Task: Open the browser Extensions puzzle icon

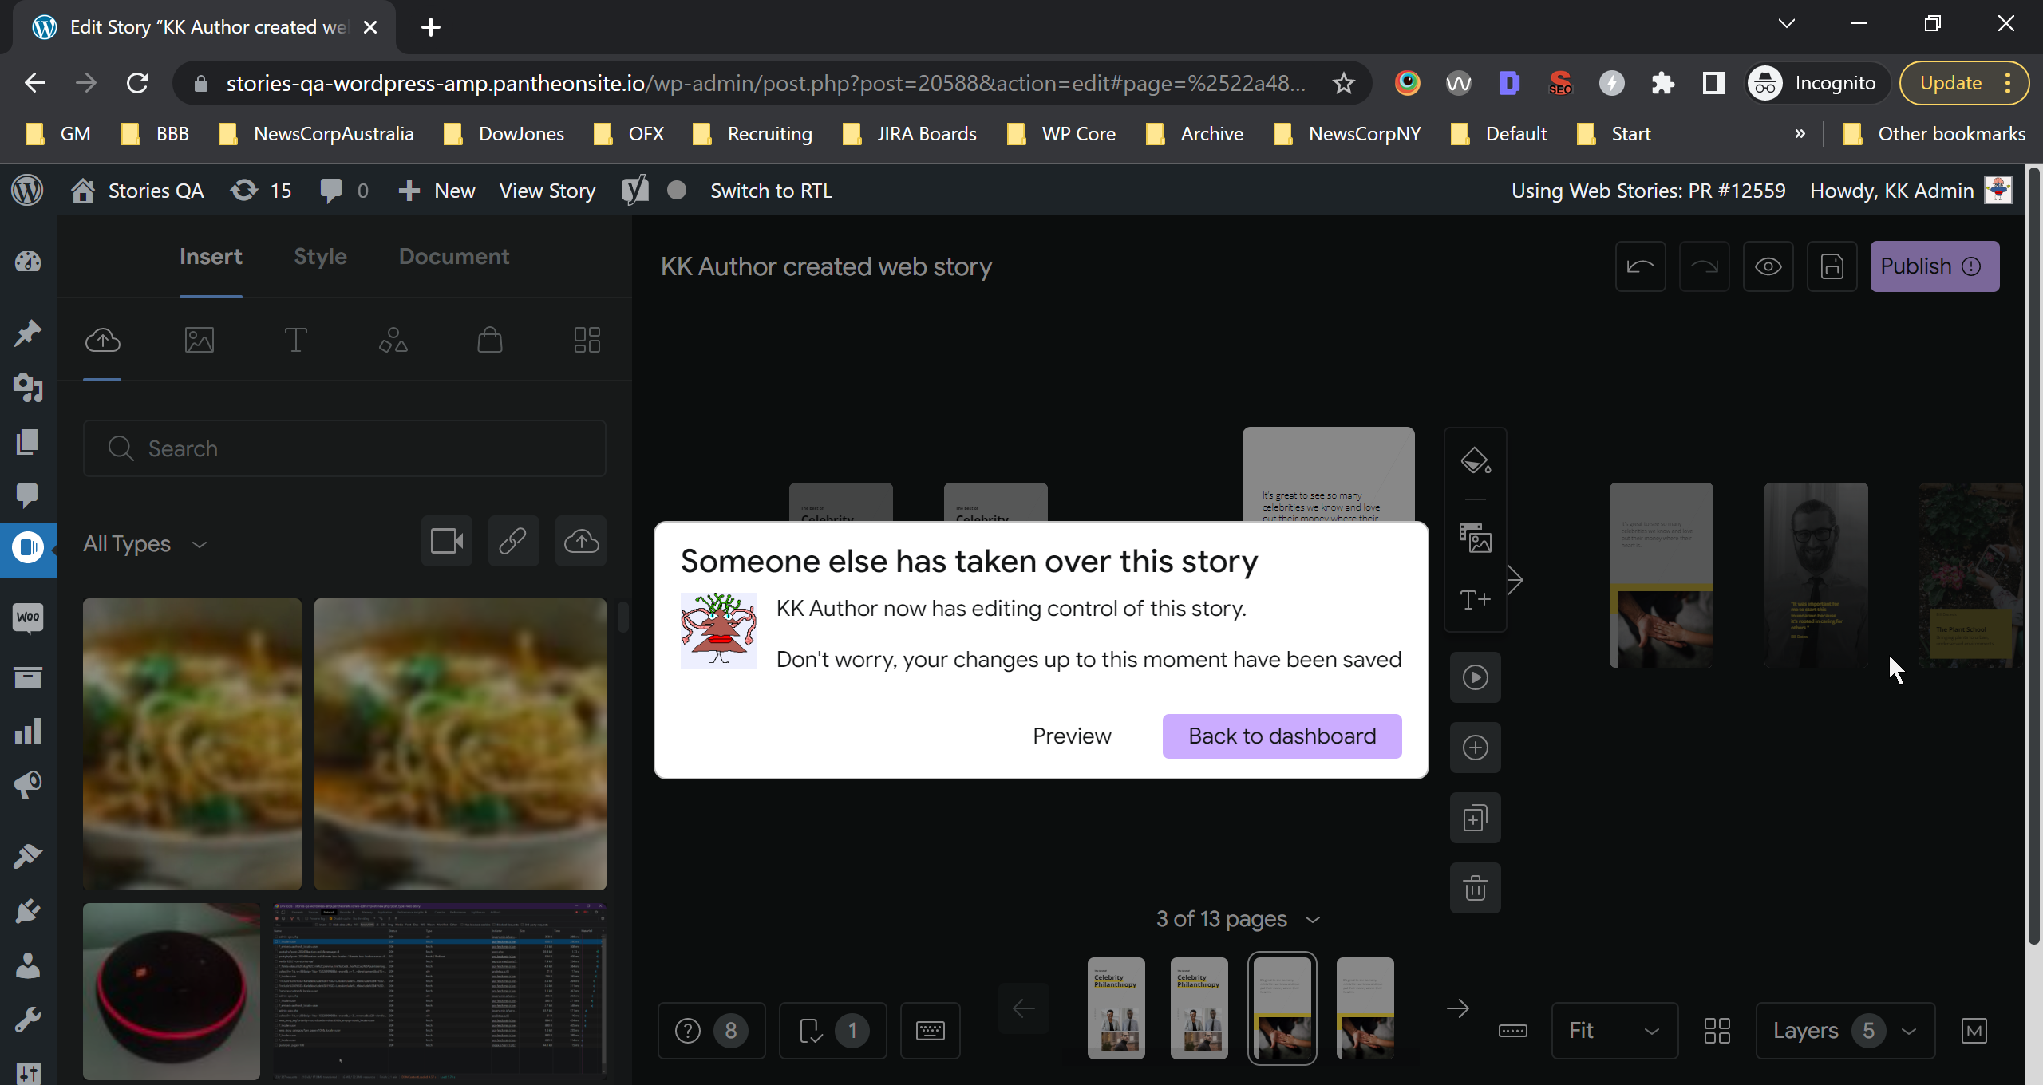Action: point(1662,83)
